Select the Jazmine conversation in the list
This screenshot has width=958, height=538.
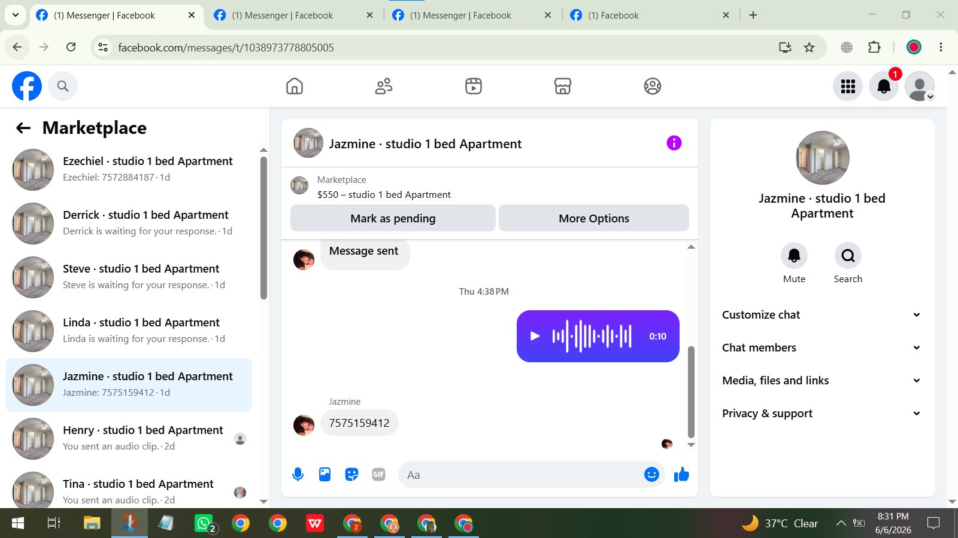pyautogui.click(x=129, y=385)
